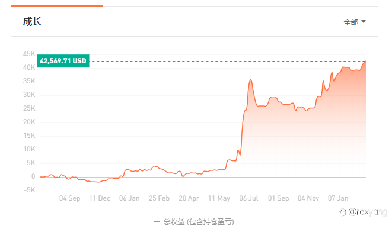392x229 pixels.
Task: Click the orange legend line marker
Action: [x=157, y=221]
